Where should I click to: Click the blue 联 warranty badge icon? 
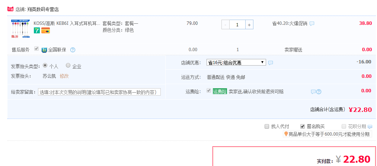tap(45, 50)
